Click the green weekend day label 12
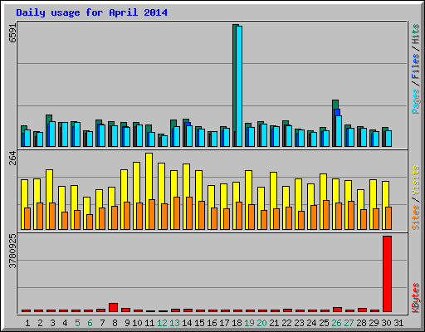Screen dimensions: 425x332 pos(162,323)
